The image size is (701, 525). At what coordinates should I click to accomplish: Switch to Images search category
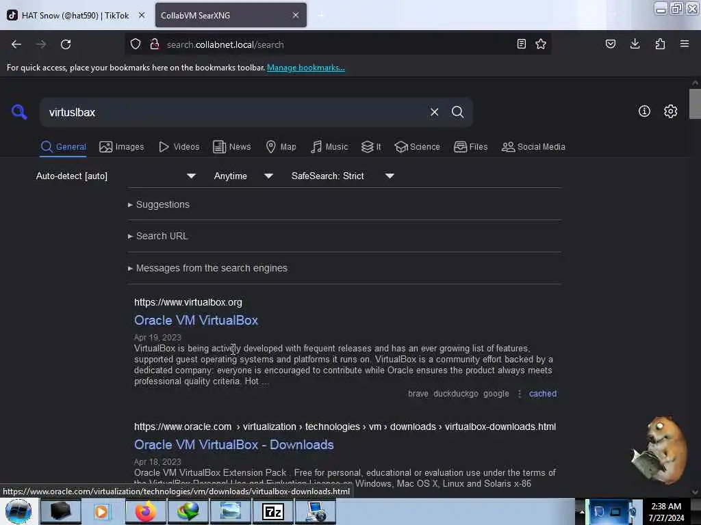[122, 146]
